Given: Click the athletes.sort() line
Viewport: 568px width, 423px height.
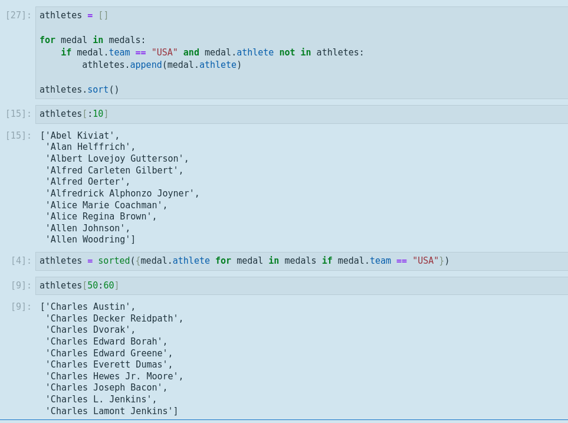Looking at the screenshot, I should point(79,90).
